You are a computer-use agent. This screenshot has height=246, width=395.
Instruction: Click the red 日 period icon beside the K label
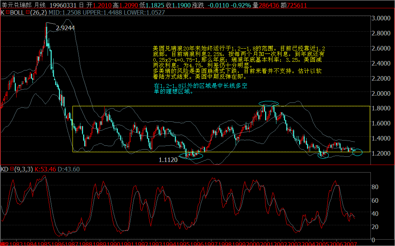pos(7,12)
